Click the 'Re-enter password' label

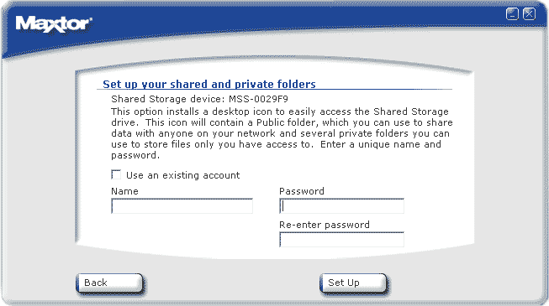pos(325,225)
